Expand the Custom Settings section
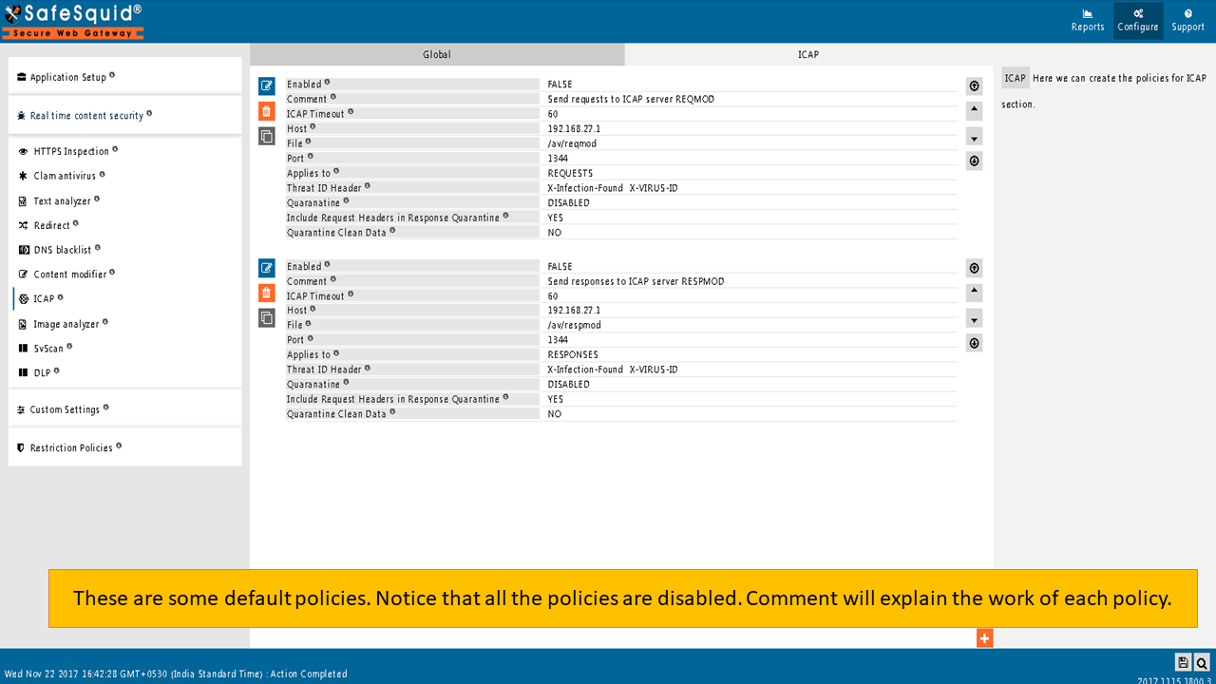 click(65, 409)
